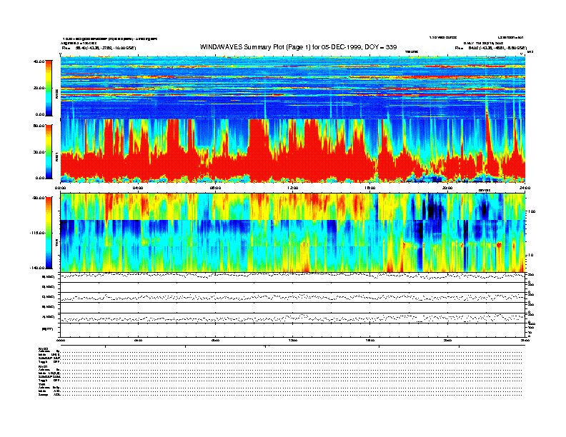
Task: Click the 00:00 label under RAD1 panel
Action: click(61, 188)
